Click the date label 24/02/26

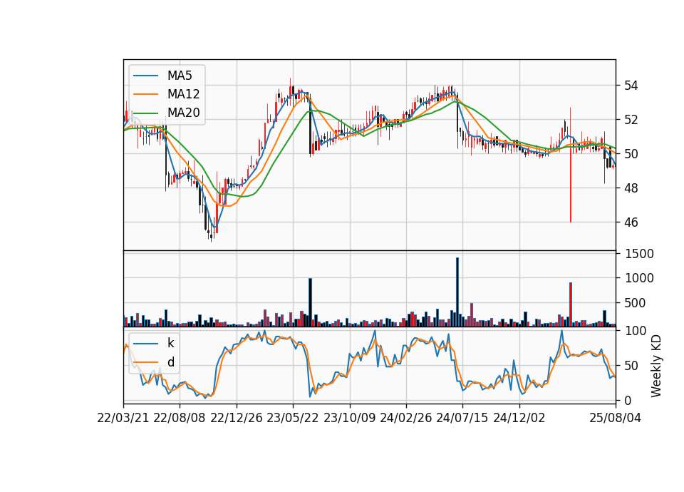pyautogui.click(x=405, y=418)
